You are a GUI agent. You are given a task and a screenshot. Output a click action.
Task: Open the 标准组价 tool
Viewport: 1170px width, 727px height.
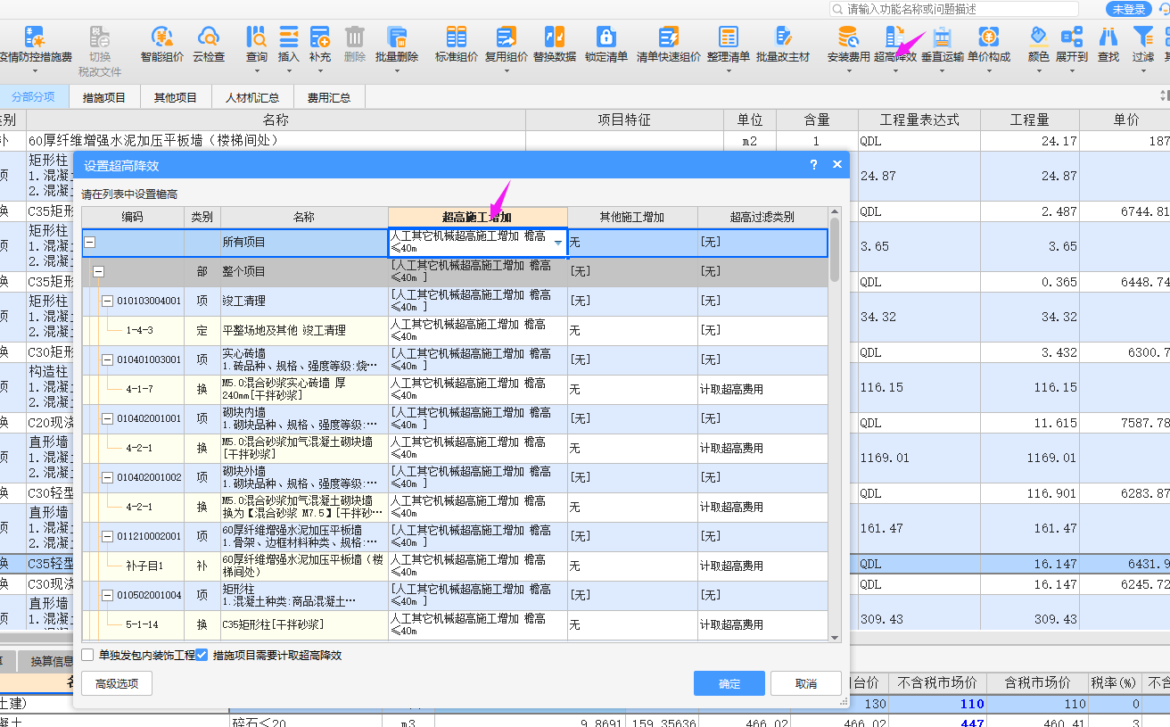[457, 45]
